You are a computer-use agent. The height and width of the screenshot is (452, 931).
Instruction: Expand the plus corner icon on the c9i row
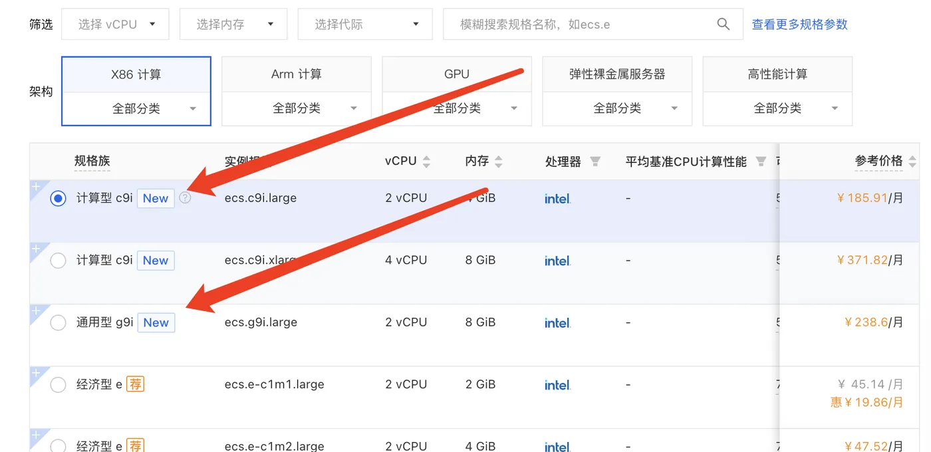[x=35, y=188]
